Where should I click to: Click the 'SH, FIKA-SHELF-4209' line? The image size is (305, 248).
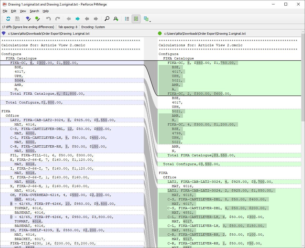point(57,230)
